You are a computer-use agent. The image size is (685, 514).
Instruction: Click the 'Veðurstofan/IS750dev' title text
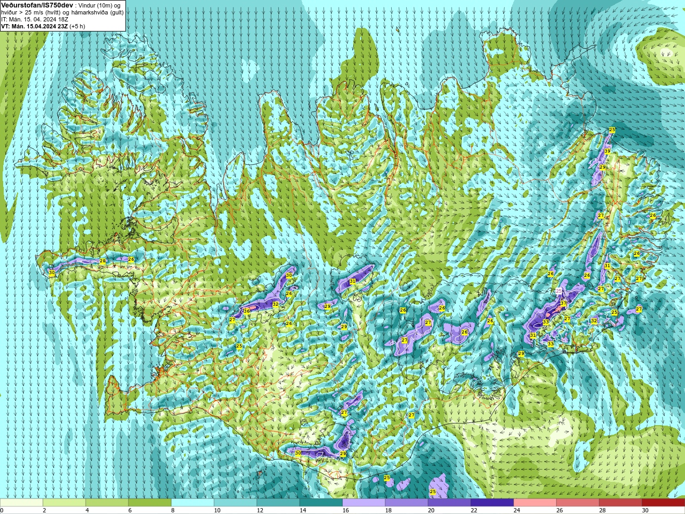(37, 5)
